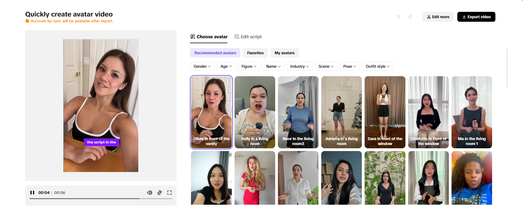Open the Age filter dropdown
Image resolution: width=523 pixels, height=208 pixels.
click(226, 66)
